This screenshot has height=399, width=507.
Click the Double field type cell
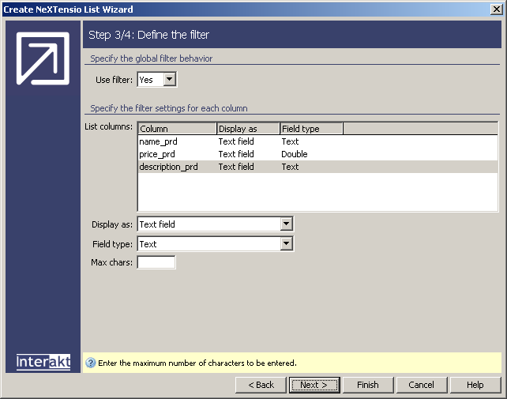pyautogui.click(x=295, y=154)
